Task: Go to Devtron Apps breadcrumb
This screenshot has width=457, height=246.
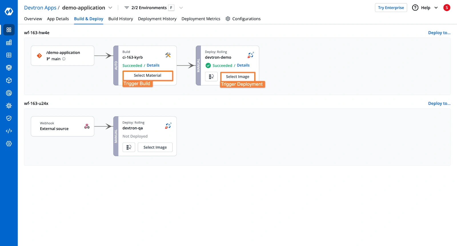Action: (40, 8)
